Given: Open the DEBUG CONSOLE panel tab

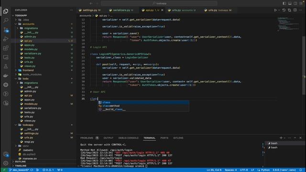Looking at the screenshot, I should (129, 138).
